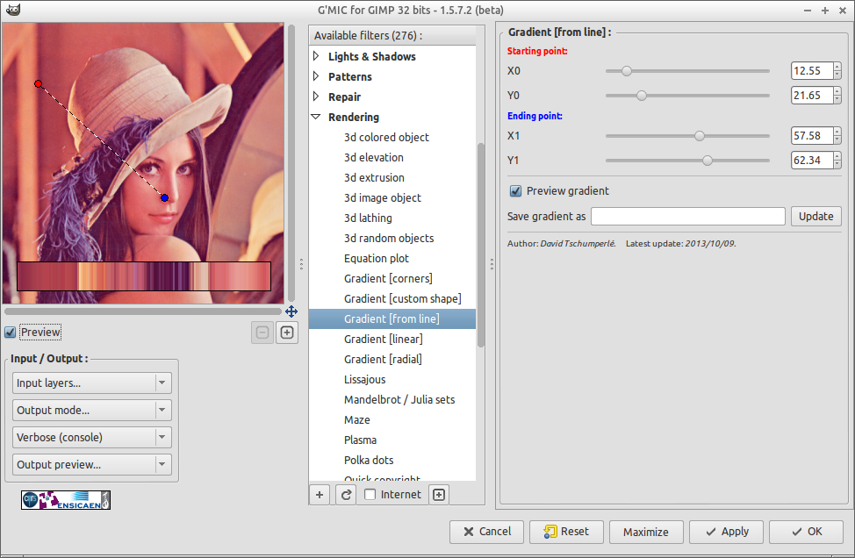Select the Gradient [radial] filter
Screen dimensions: 855x558
(x=392, y=359)
